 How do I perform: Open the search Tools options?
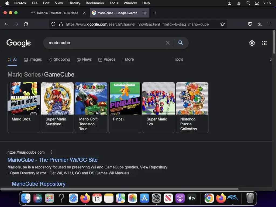tap(178, 60)
